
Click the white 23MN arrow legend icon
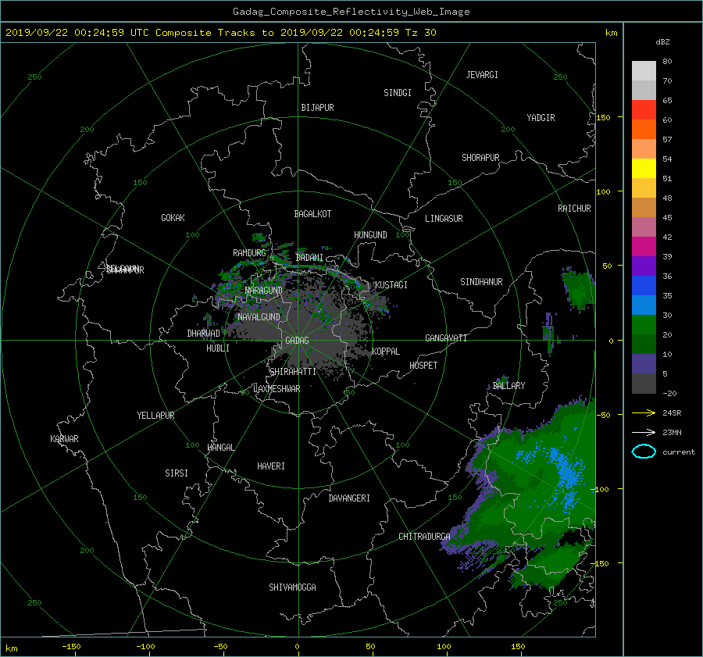click(644, 432)
